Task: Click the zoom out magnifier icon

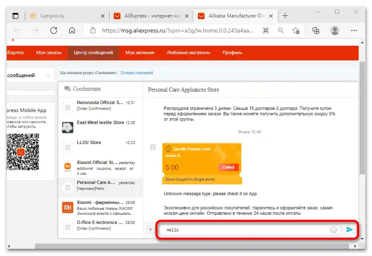Action: tap(281, 30)
